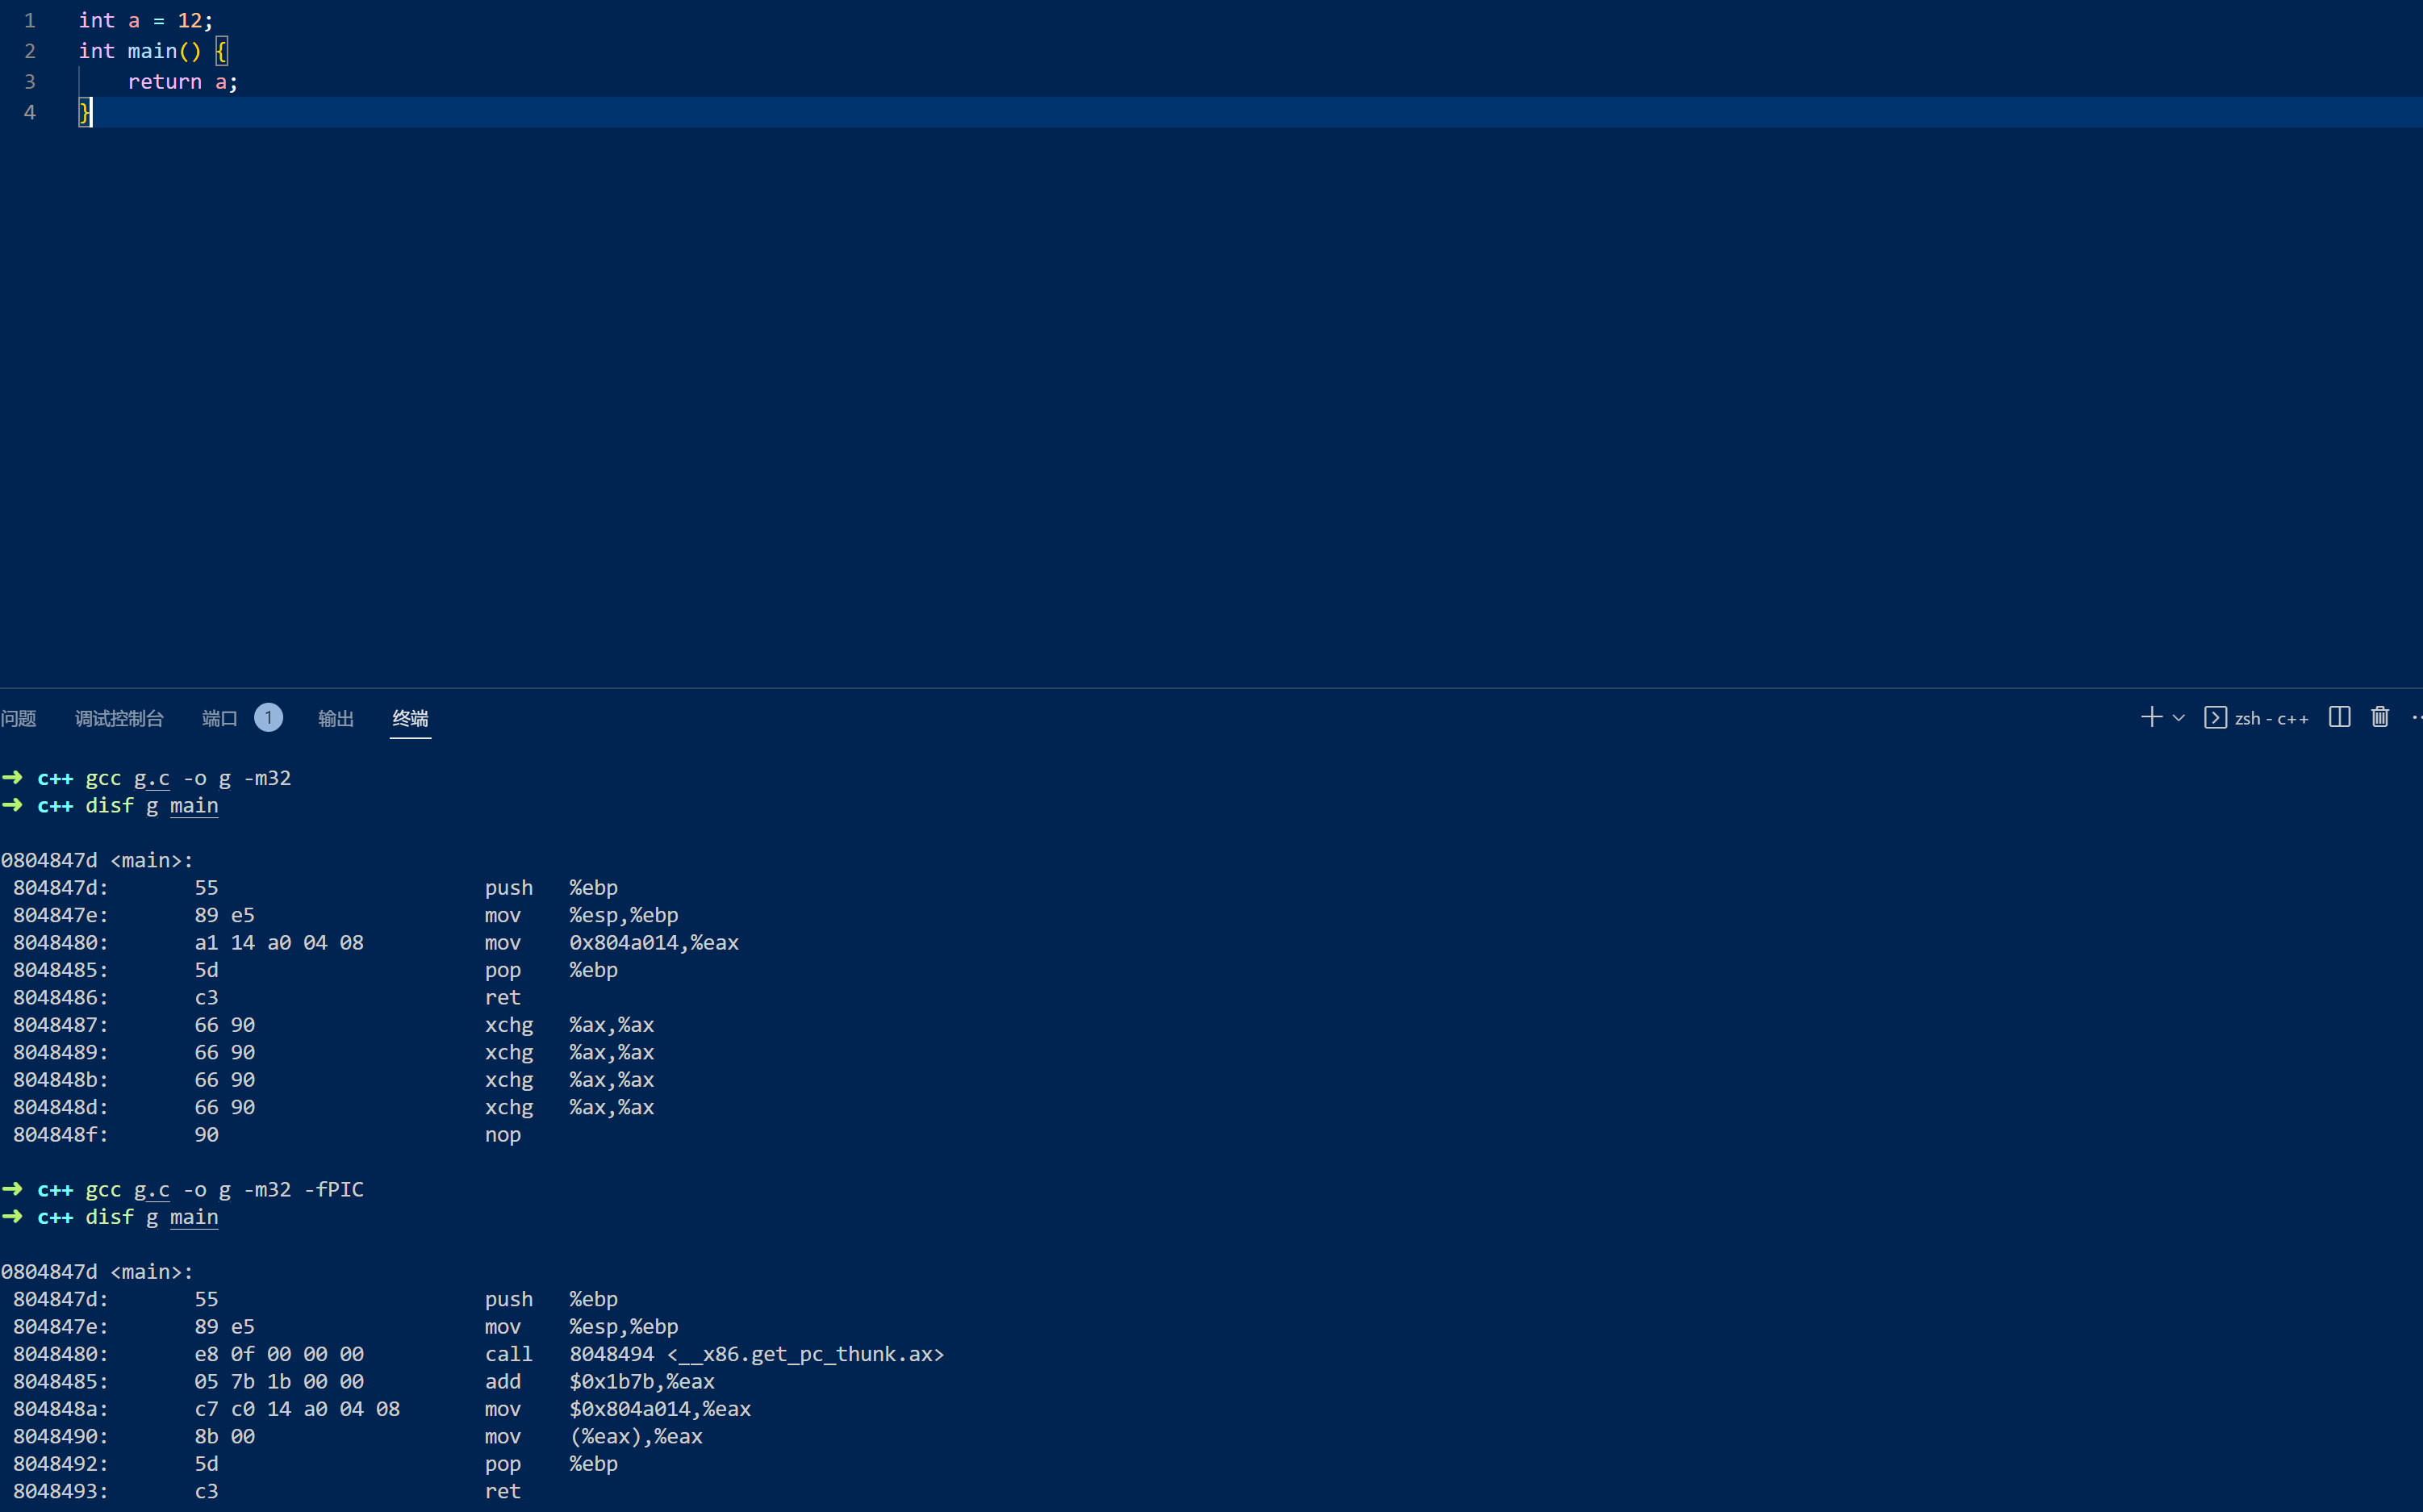Click the underlined main in first disf command
The width and height of the screenshot is (2423, 1512).
(194, 805)
